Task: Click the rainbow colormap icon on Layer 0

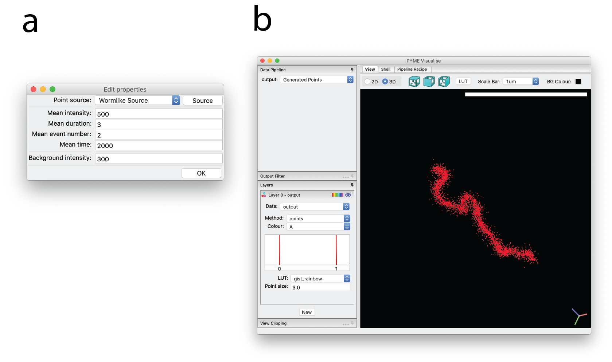Action: [337, 195]
